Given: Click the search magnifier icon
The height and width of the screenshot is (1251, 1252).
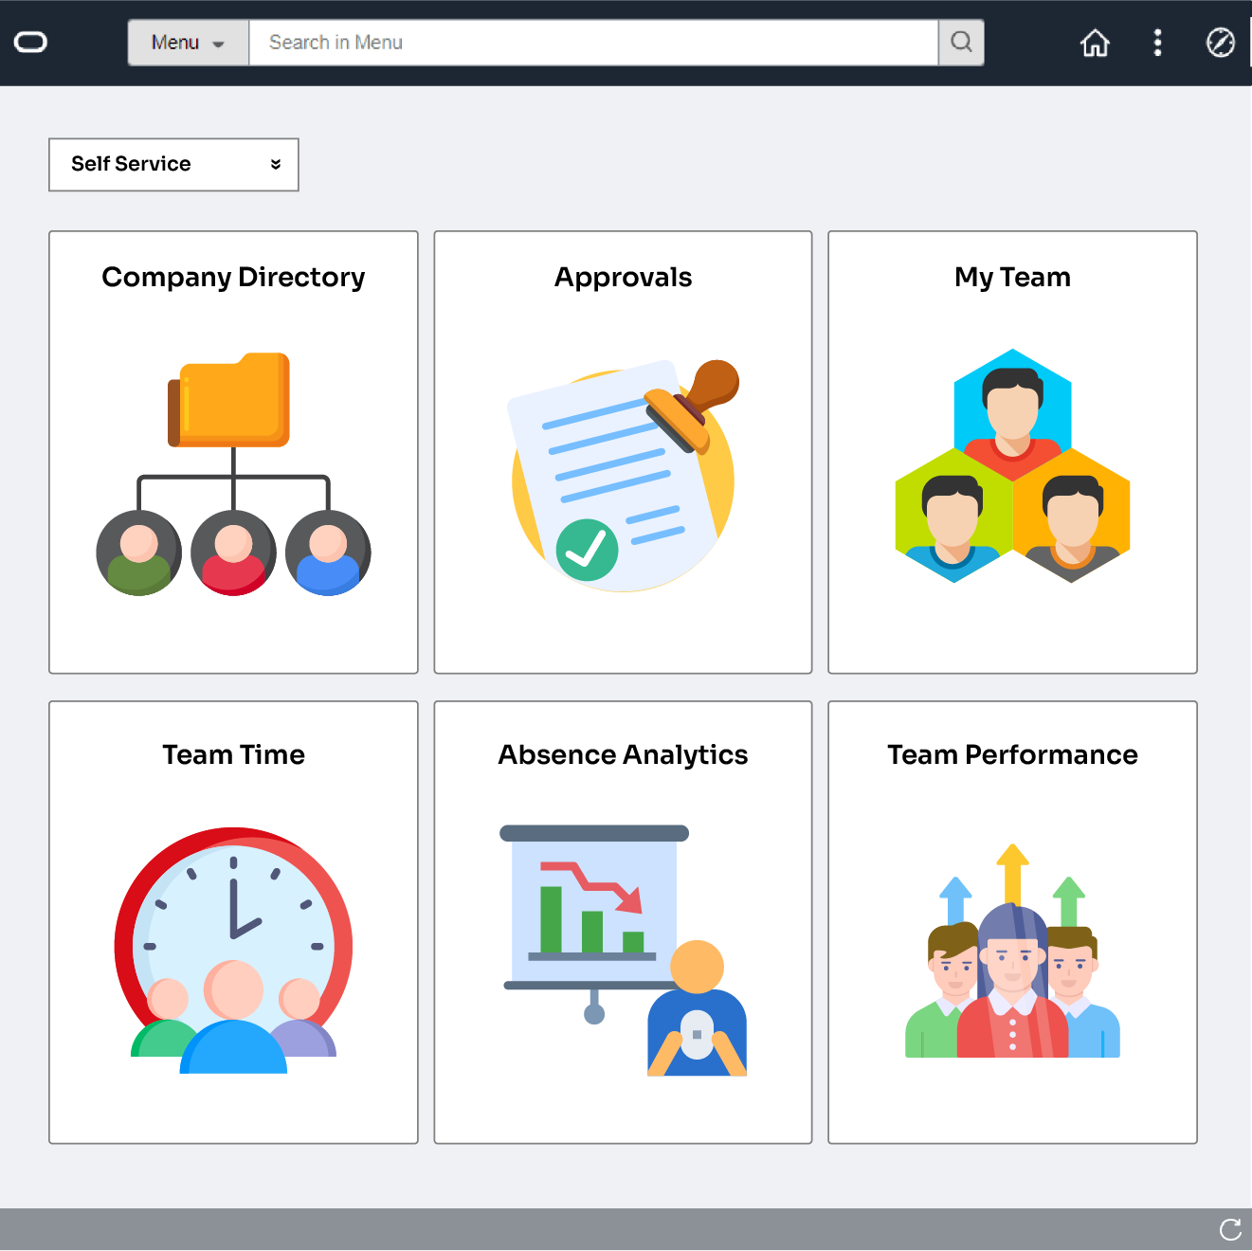Looking at the screenshot, I should (961, 42).
